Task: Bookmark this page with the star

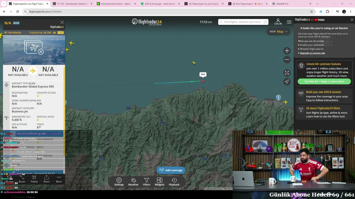Action: click(x=311, y=12)
